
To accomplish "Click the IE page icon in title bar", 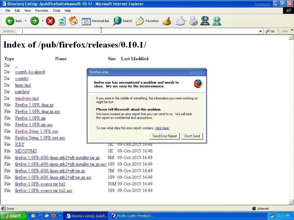I will [4, 4].
